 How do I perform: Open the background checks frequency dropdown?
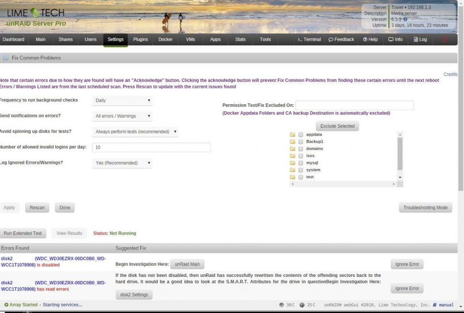122,100
